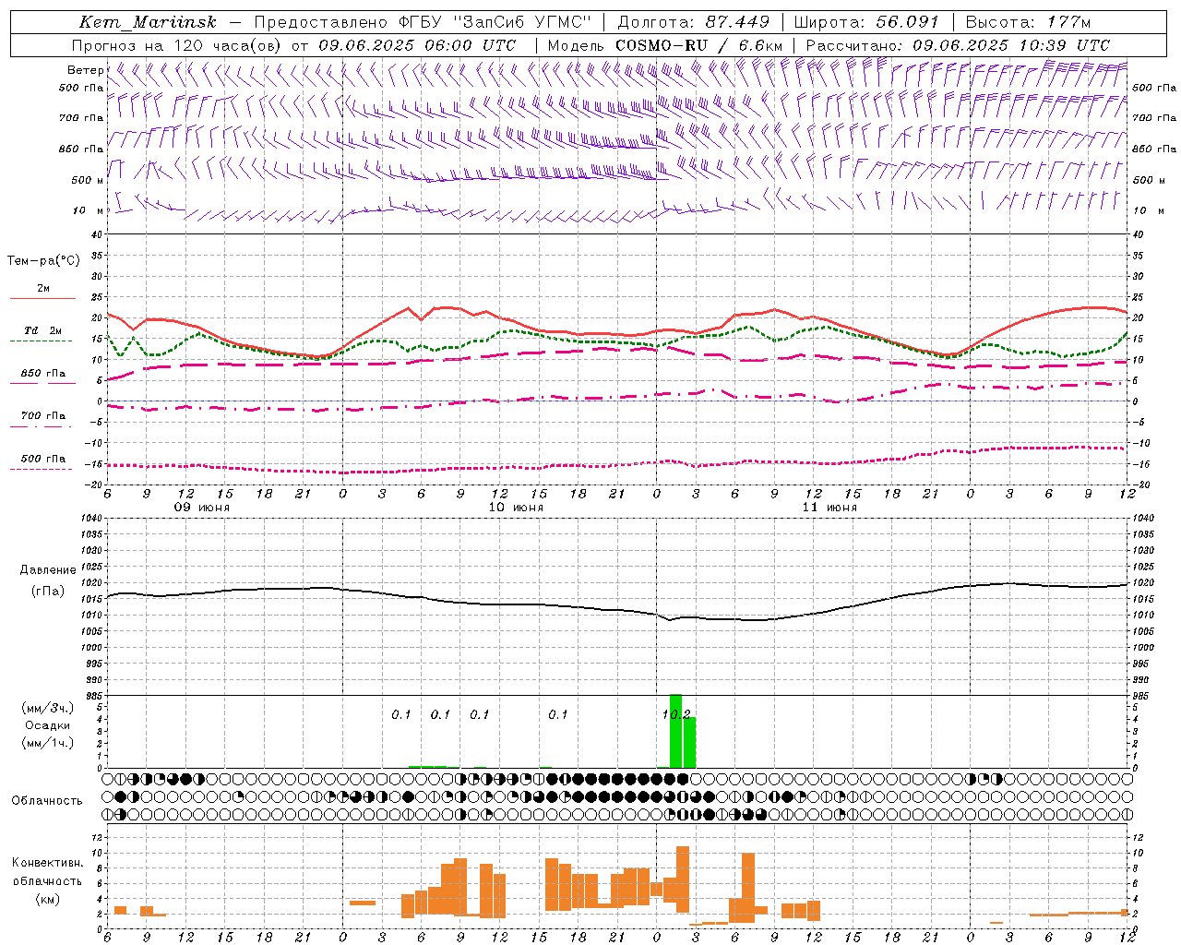Click the '09 июня' date label
The width and height of the screenshot is (1181, 945).
coord(202,508)
